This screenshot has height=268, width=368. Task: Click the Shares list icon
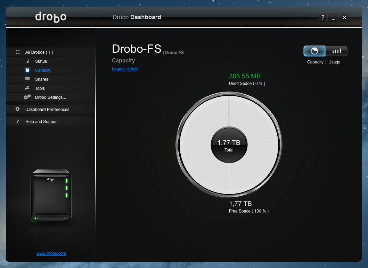27,79
